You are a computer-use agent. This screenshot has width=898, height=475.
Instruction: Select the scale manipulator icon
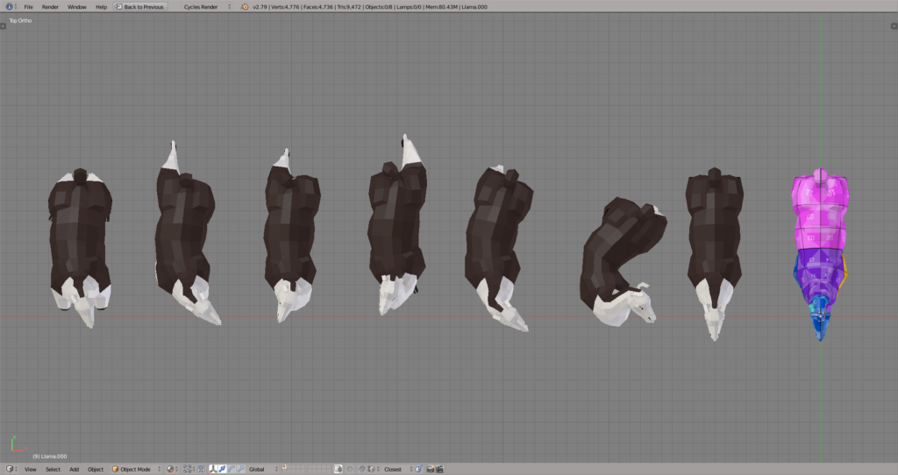pos(241,469)
